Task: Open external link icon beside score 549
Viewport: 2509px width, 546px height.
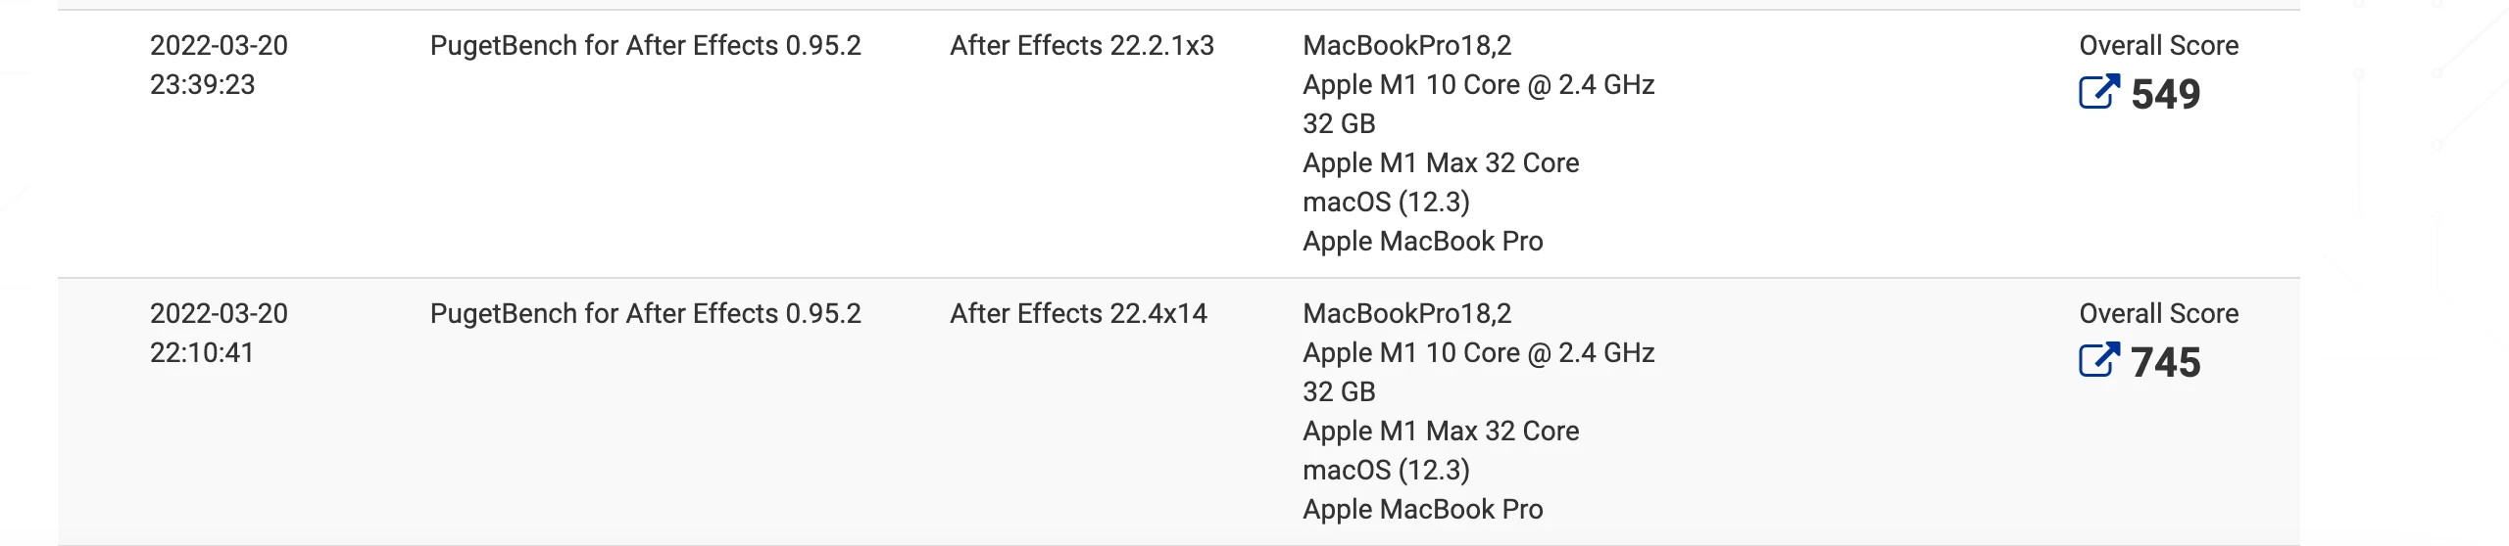Action: tap(2099, 92)
